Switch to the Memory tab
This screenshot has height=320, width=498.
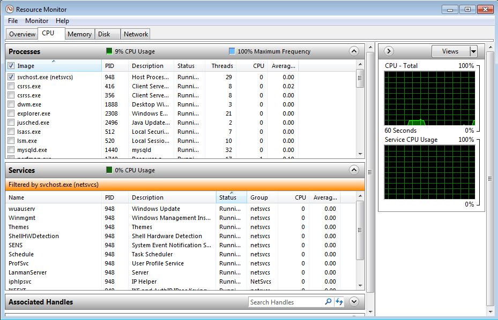pyautogui.click(x=79, y=34)
